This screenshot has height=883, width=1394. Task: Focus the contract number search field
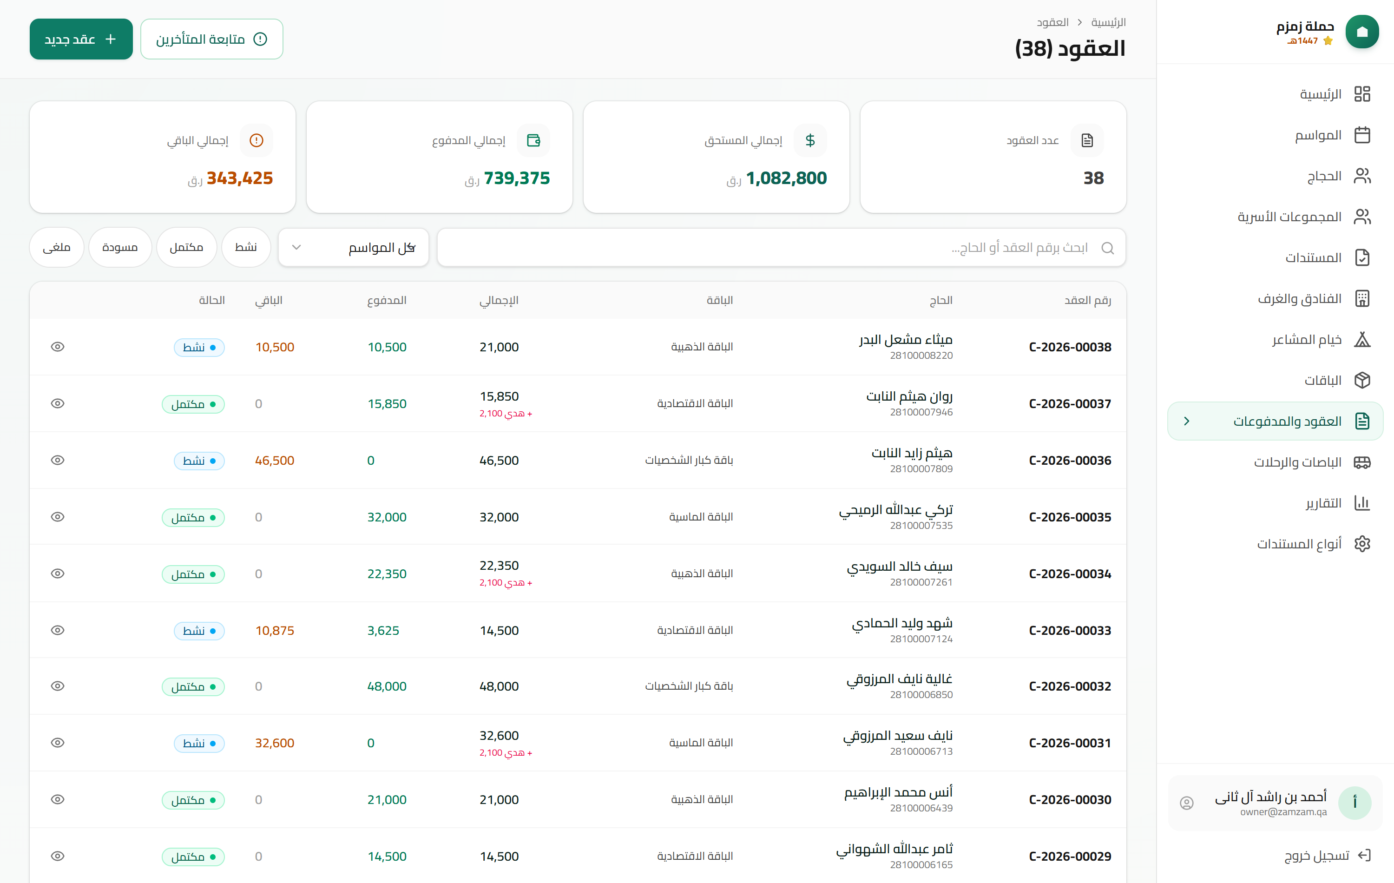pyautogui.click(x=782, y=248)
